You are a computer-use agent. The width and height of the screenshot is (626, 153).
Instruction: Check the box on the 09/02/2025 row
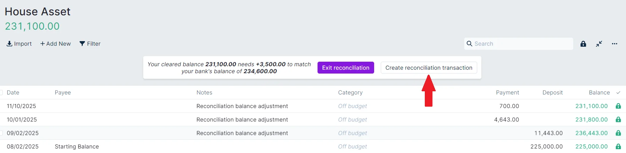[x=1, y=133]
